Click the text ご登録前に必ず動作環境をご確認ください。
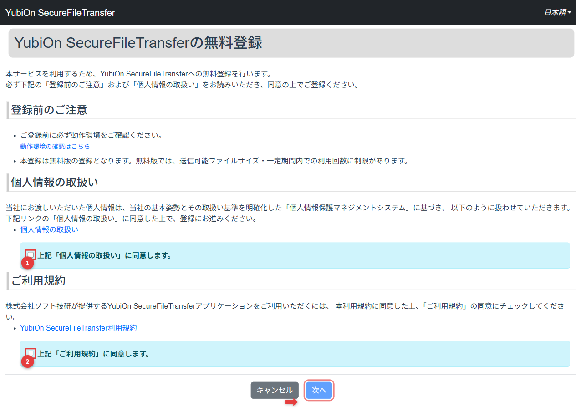Image resolution: width=576 pixels, height=417 pixels. [x=91, y=136]
